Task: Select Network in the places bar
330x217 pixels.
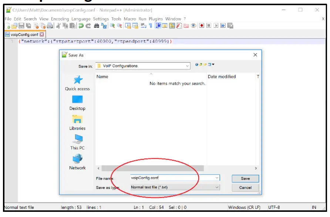Action: tap(77, 162)
